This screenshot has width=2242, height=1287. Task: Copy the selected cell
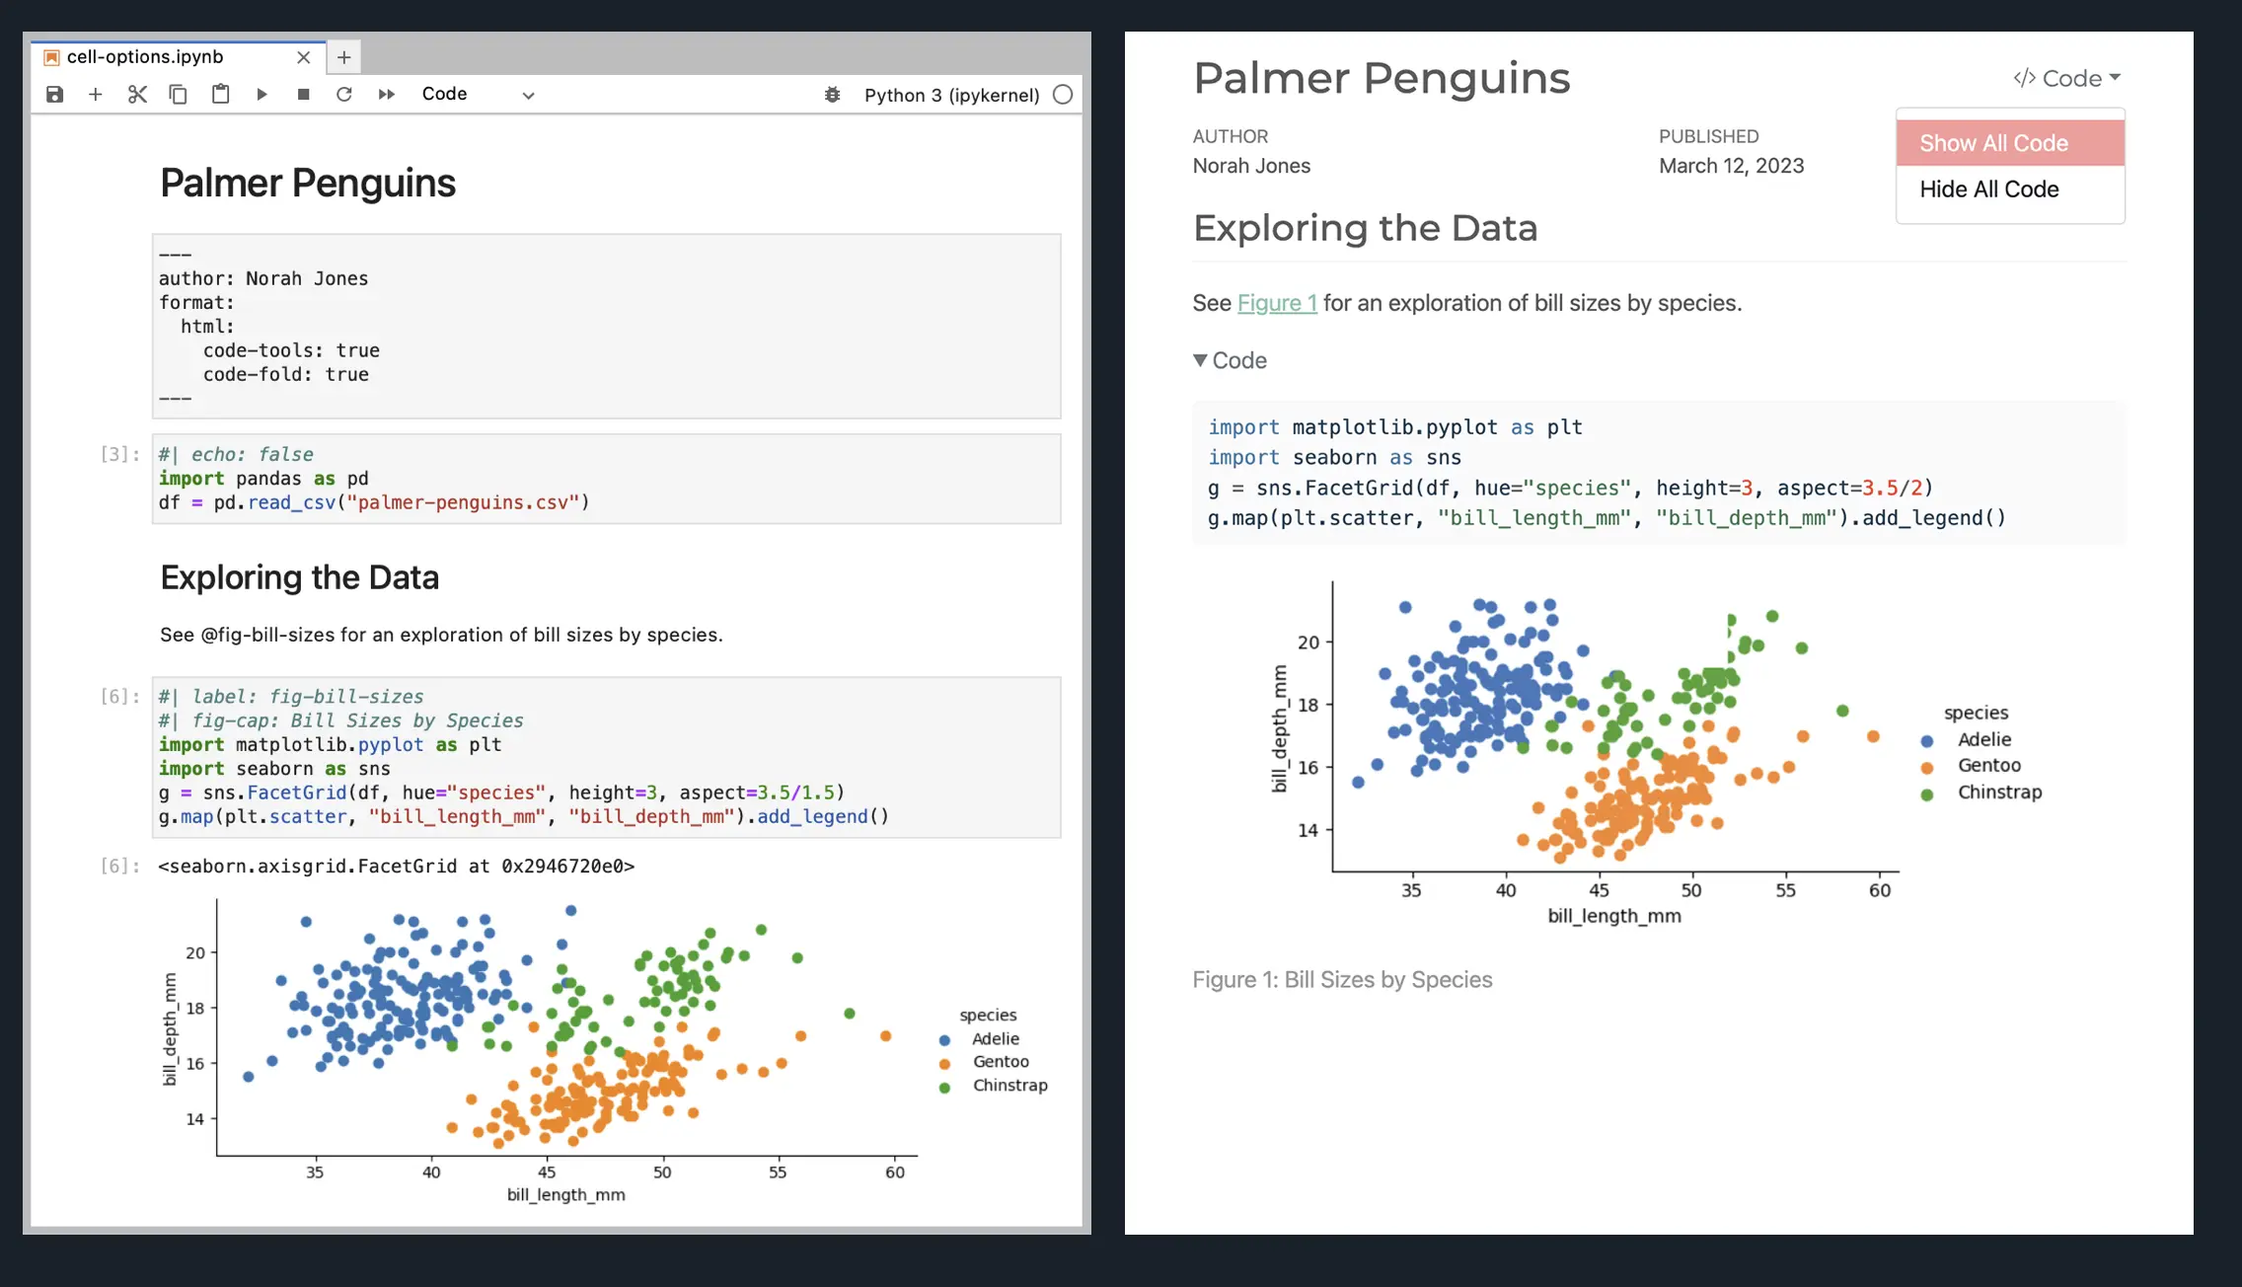pyautogui.click(x=179, y=95)
